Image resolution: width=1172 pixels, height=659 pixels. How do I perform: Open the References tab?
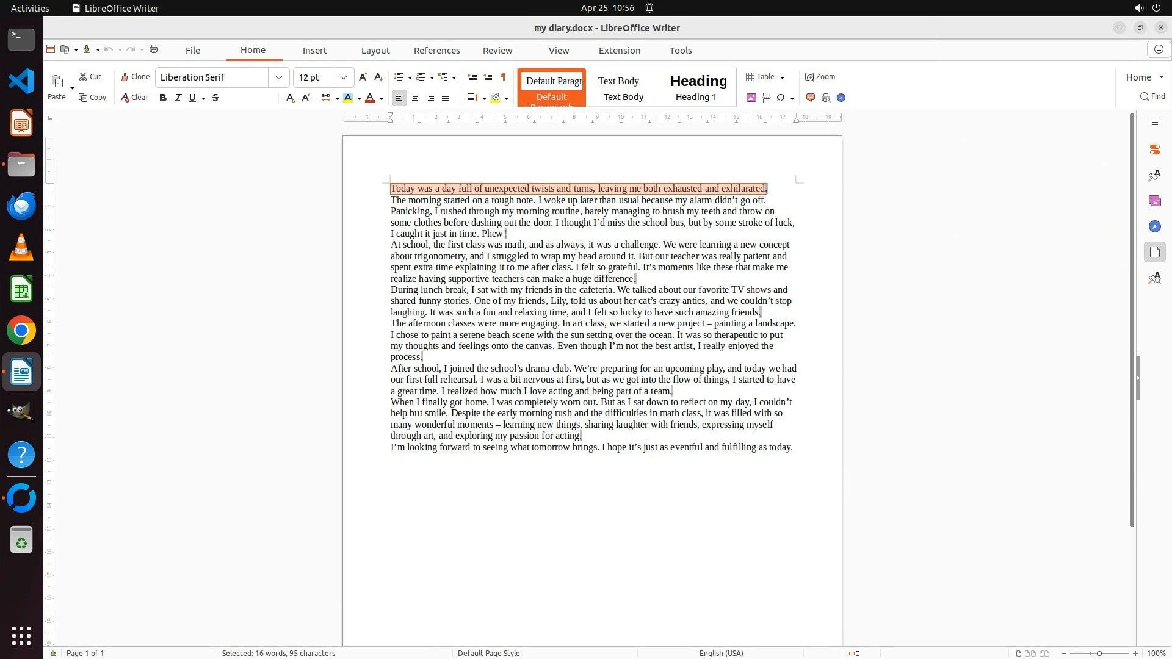pyautogui.click(x=436, y=51)
